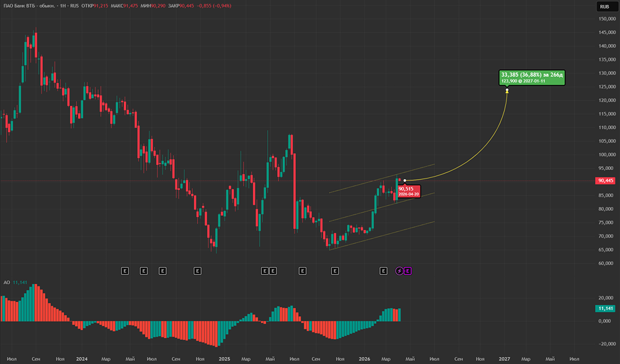620x364 pixels.
Task: Click the forecast curve end point handle
Action: click(x=507, y=91)
